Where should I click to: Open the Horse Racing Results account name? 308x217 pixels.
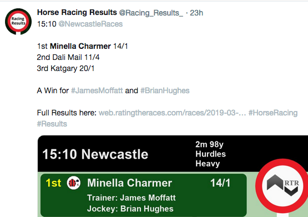click(77, 13)
